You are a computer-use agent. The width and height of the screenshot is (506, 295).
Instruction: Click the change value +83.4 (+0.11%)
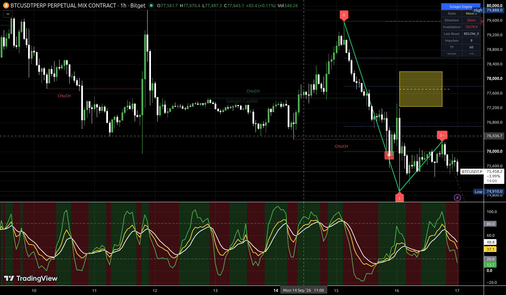click(261, 5)
